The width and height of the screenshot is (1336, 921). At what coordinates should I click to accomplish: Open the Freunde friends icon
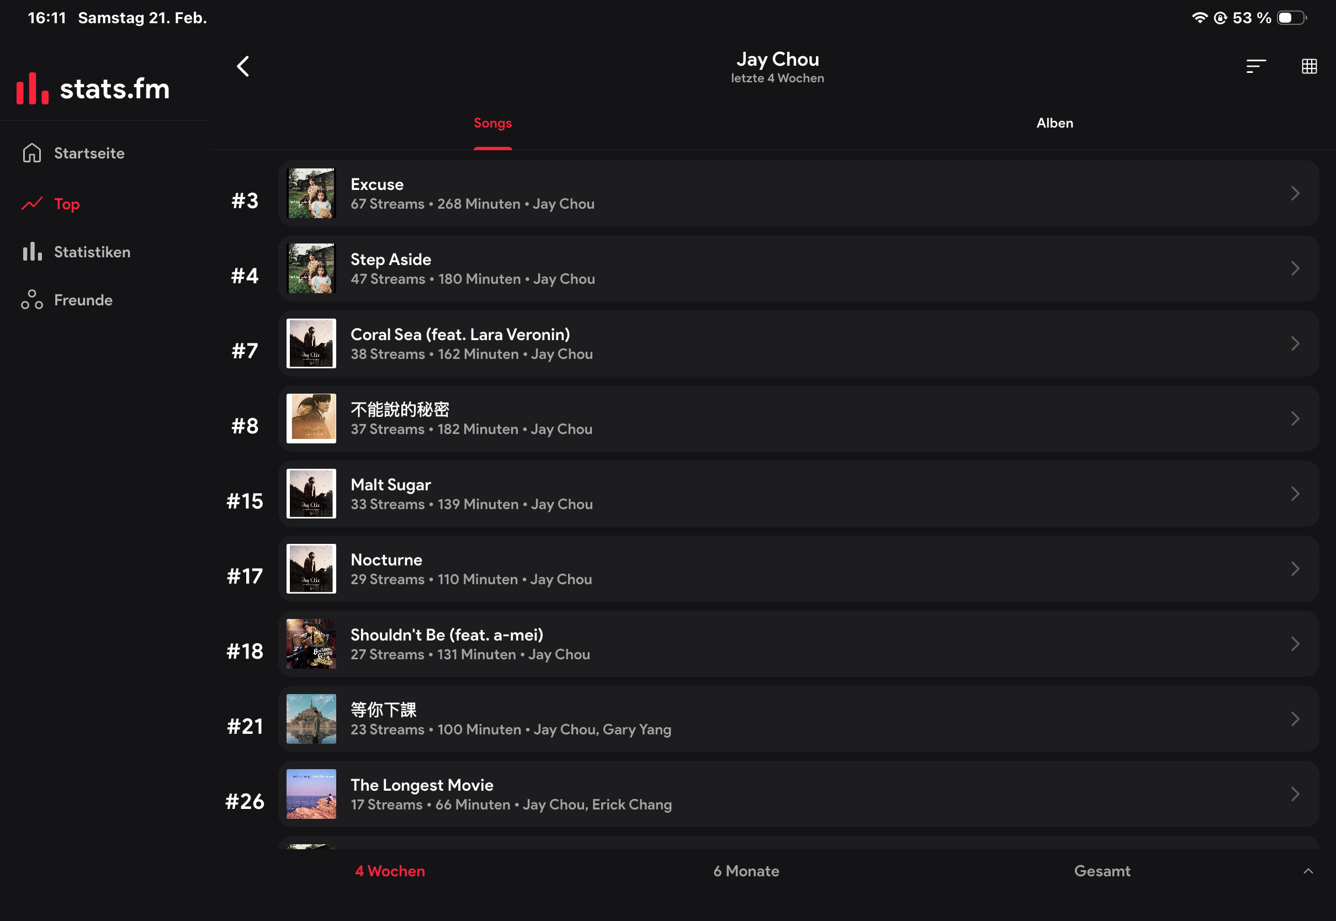click(x=31, y=299)
